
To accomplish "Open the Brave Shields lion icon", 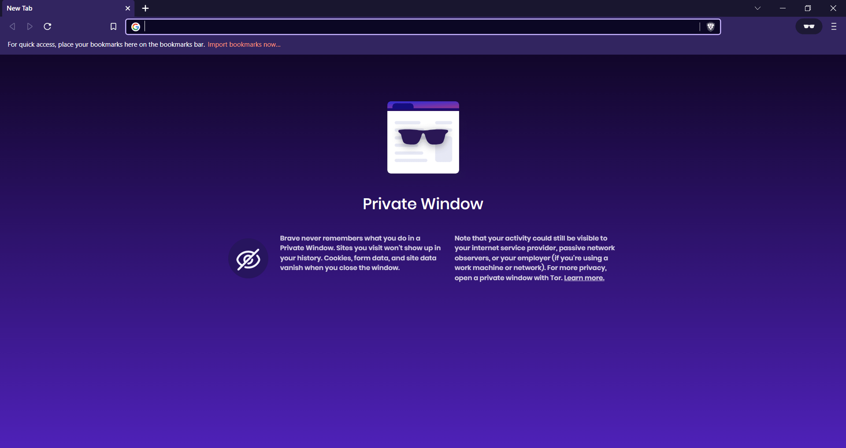I will click(x=710, y=27).
